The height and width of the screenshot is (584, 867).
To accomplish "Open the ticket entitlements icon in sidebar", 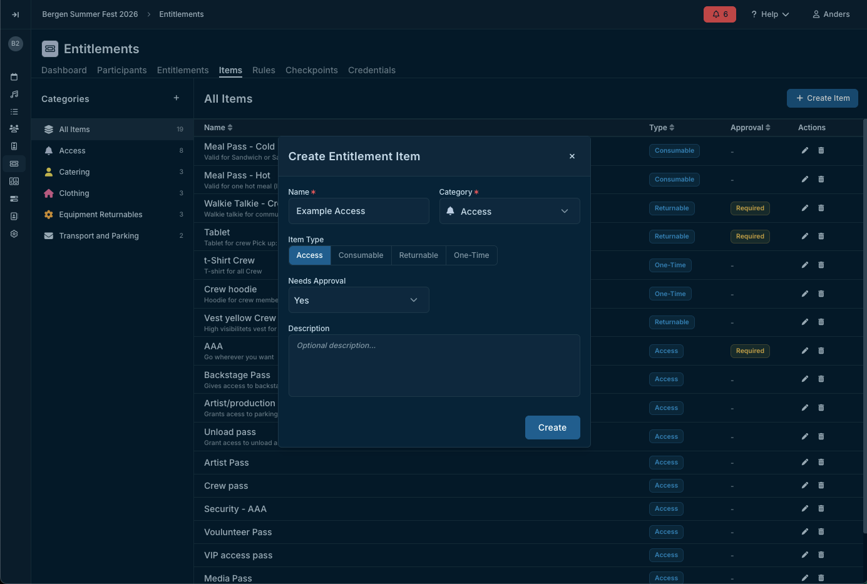I will tap(14, 163).
